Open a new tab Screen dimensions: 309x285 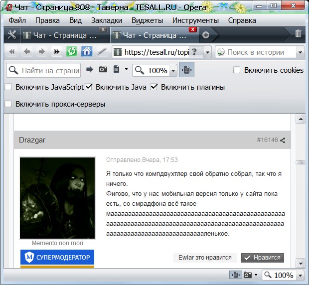click(x=206, y=35)
